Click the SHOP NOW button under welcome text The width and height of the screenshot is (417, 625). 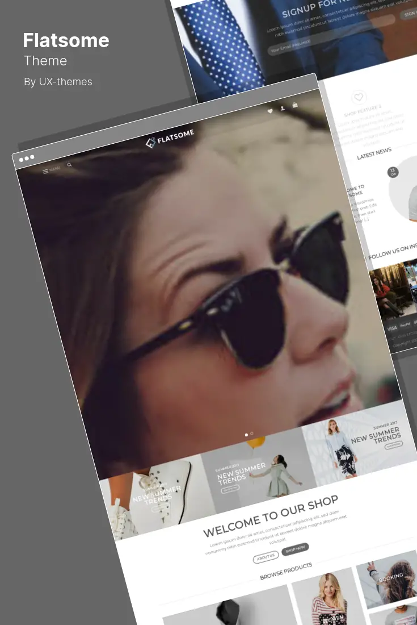point(295,549)
